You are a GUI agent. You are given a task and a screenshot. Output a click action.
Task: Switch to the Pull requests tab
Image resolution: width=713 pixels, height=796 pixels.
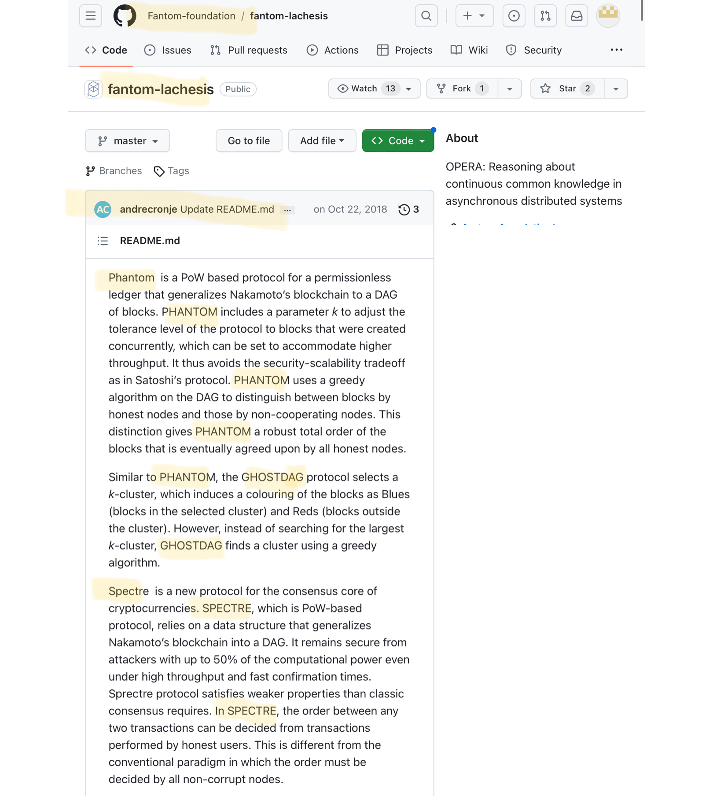coord(249,50)
